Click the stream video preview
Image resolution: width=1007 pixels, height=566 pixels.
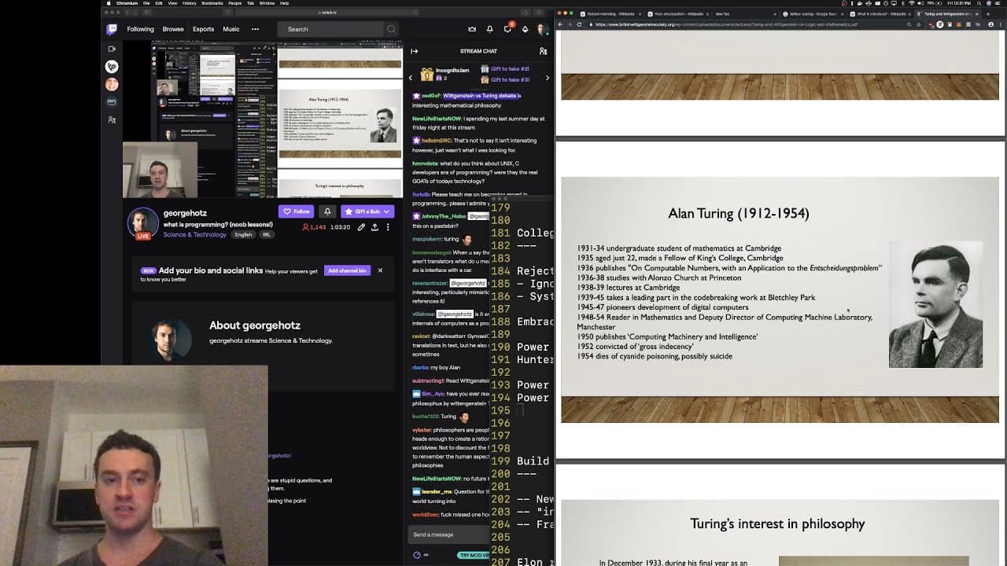click(262, 119)
